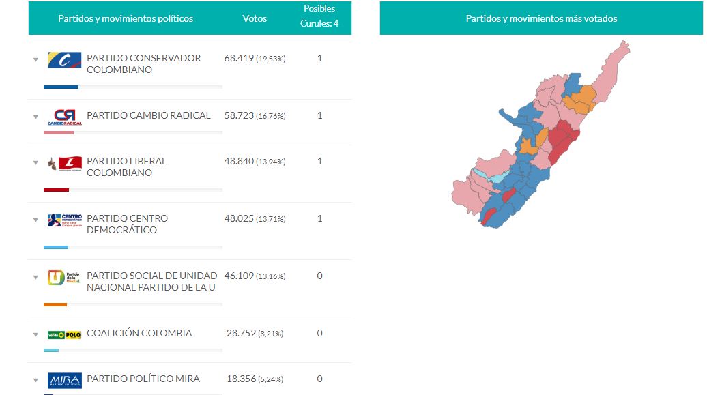The image size is (707, 395).
Task: Expand the Partido Cambio Radical row arrow
Action: (x=35, y=117)
